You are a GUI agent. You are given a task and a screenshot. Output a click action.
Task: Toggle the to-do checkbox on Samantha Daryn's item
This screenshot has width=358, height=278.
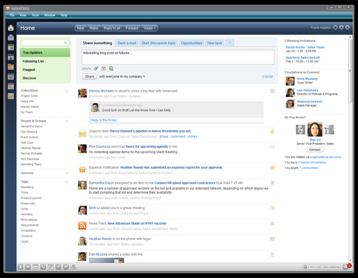point(272,182)
